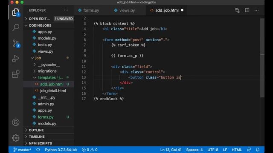Change indentation via Spaces: 4
Viewport: 273px width, 153px height.
click(195, 150)
